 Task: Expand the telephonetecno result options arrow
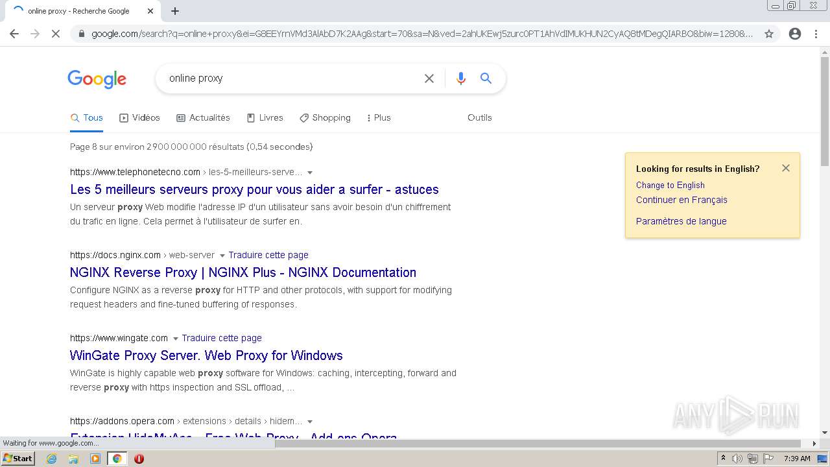pyautogui.click(x=310, y=173)
